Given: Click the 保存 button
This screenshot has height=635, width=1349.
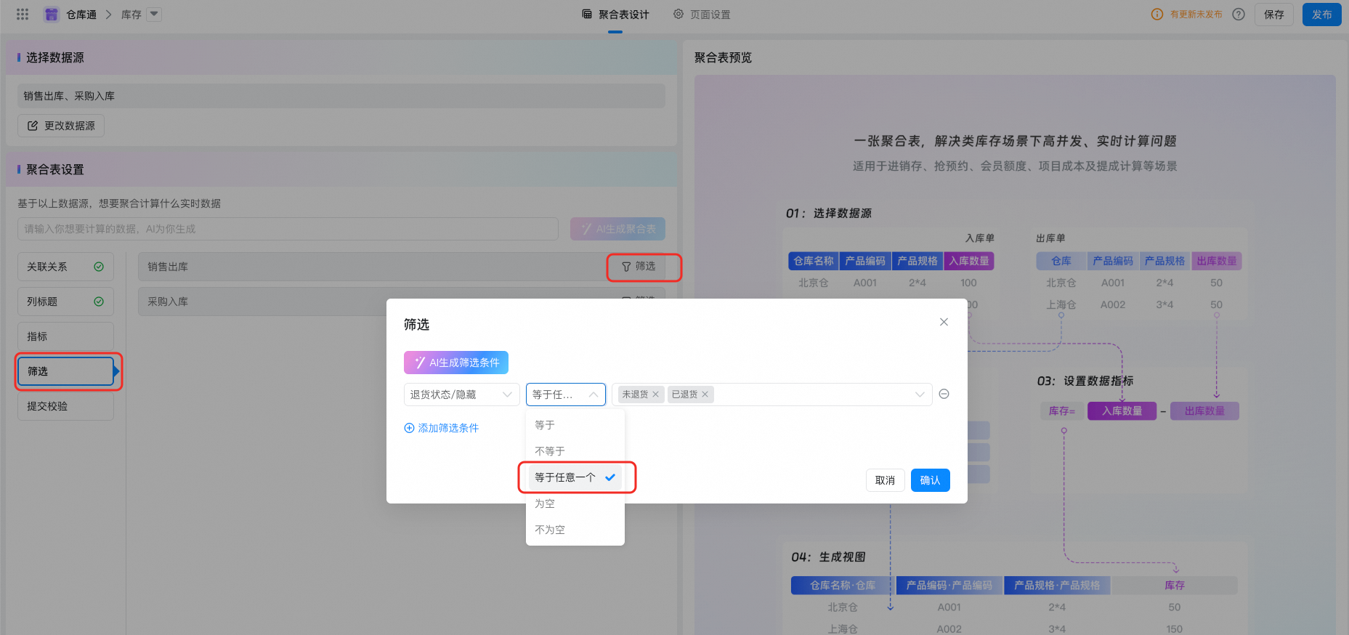Looking at the screenshot, I should pyautogui.click(x=1274, y=15).
